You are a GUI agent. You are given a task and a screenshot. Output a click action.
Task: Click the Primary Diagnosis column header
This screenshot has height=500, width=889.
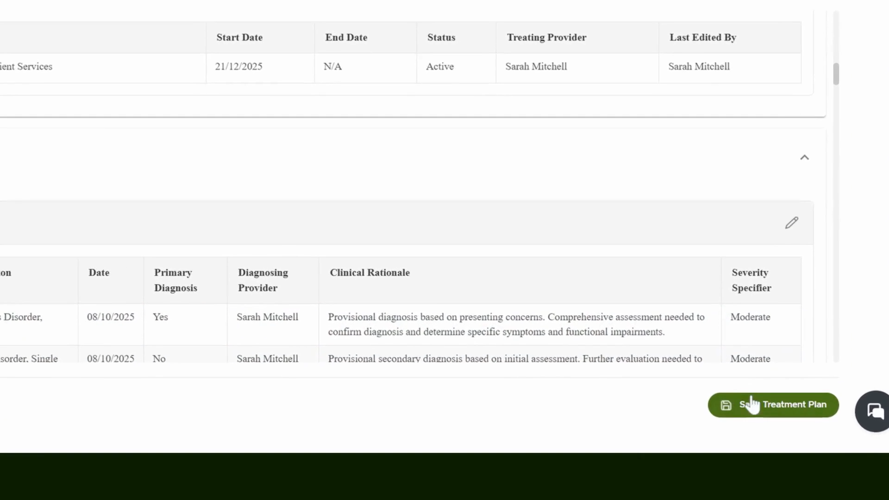click(175, 280)
